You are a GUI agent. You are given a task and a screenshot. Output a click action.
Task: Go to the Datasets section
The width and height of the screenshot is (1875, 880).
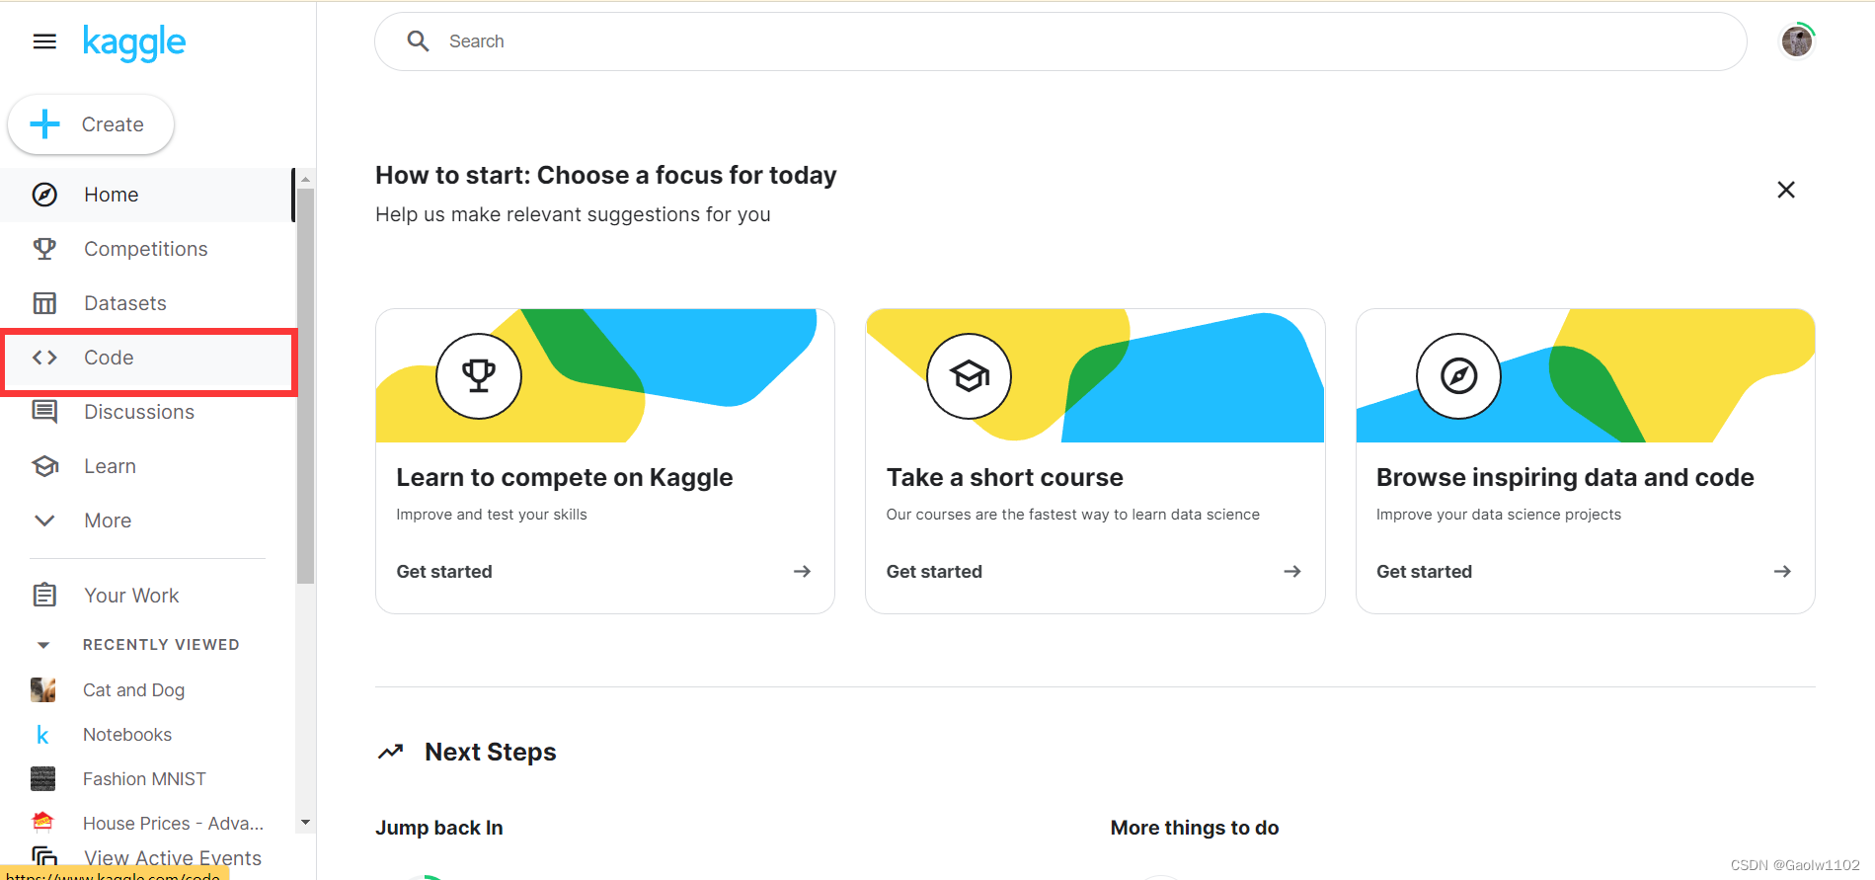coord(124,303)
